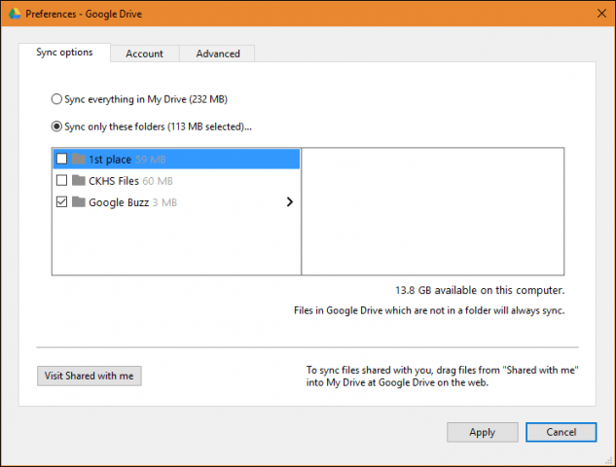Click the Cancel button
616x467 pixels.
click(561, 432)
